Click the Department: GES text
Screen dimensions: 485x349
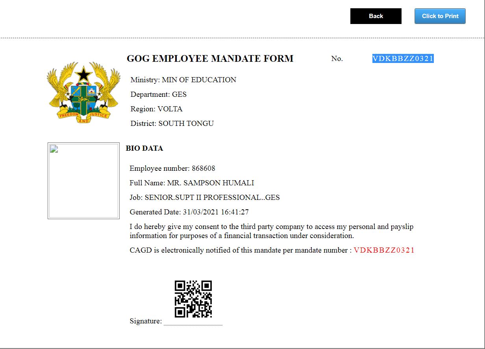pyautogui.click(x=159, y=94)
